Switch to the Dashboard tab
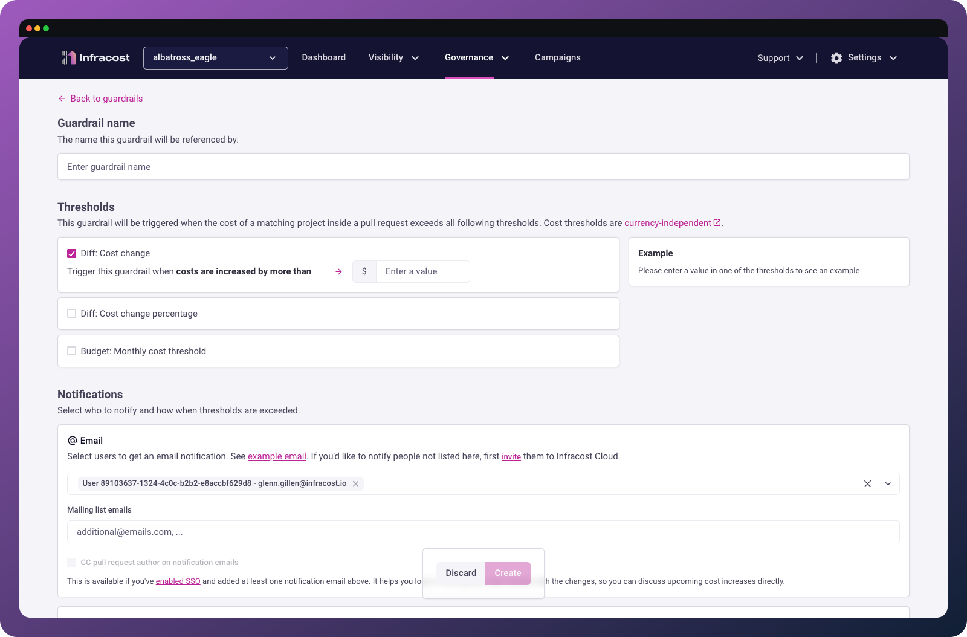The image size is (967, 637). [323, 57]
